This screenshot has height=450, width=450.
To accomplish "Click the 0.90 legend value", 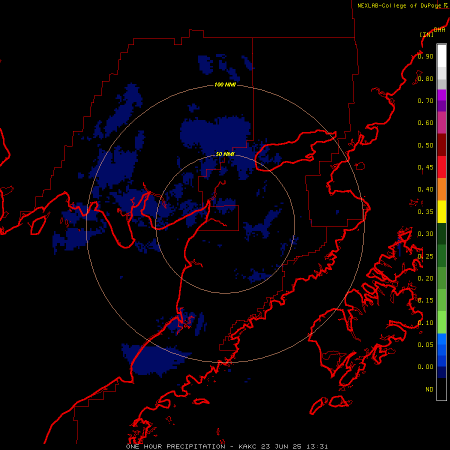I will pyautogui.click(x=425, y=56).
